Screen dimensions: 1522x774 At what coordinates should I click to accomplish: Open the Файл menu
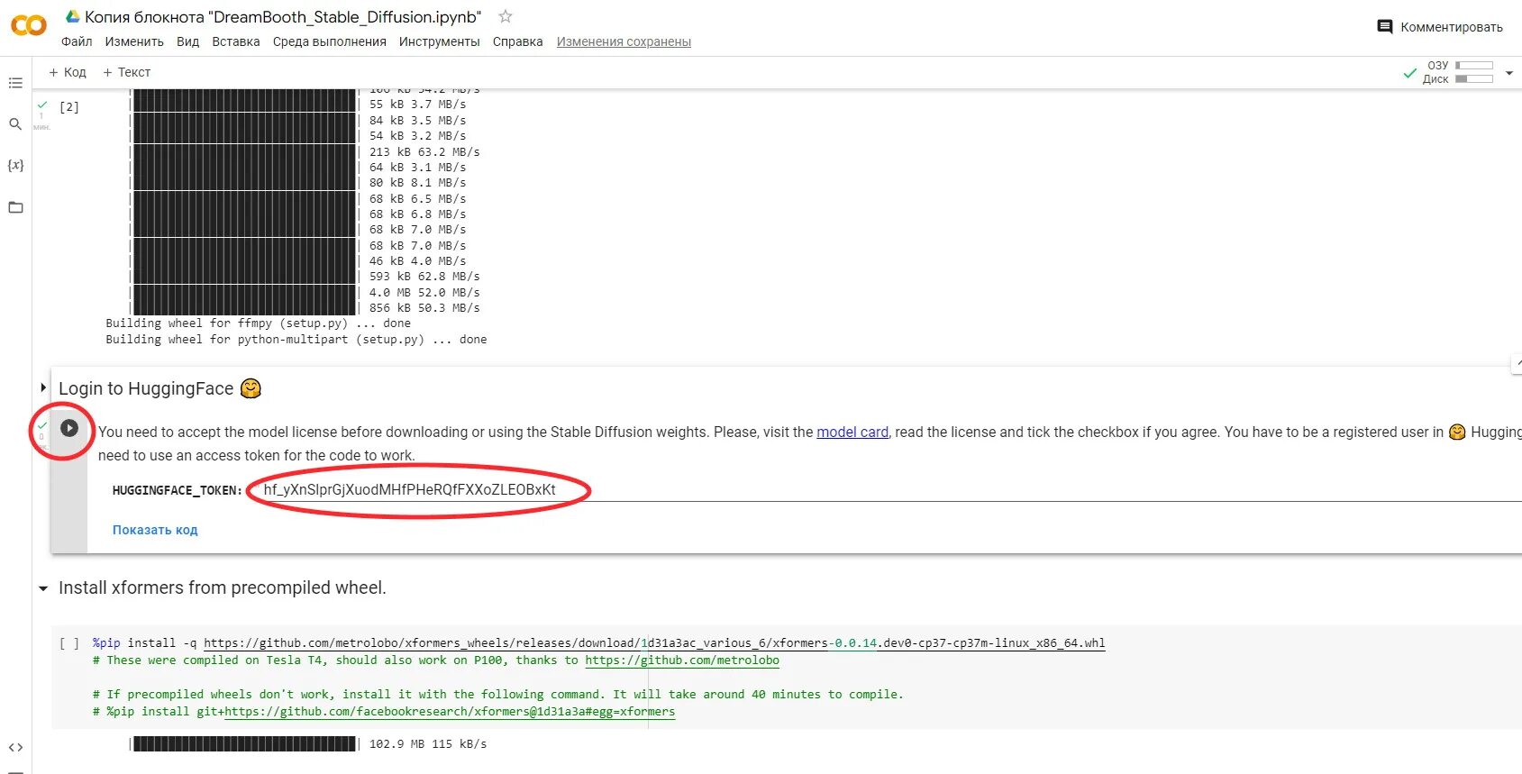(x=77, y=41)
